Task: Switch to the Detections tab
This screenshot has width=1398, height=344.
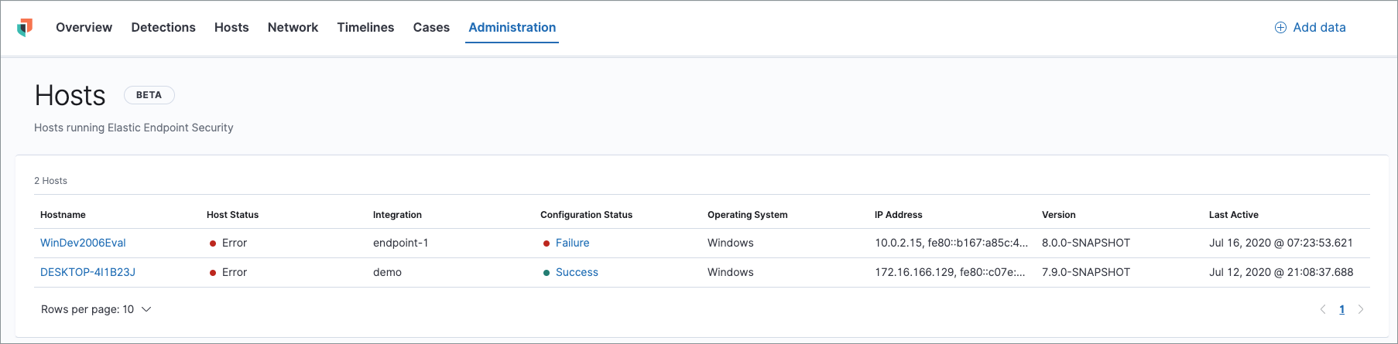Action: [x=163, y=28]
